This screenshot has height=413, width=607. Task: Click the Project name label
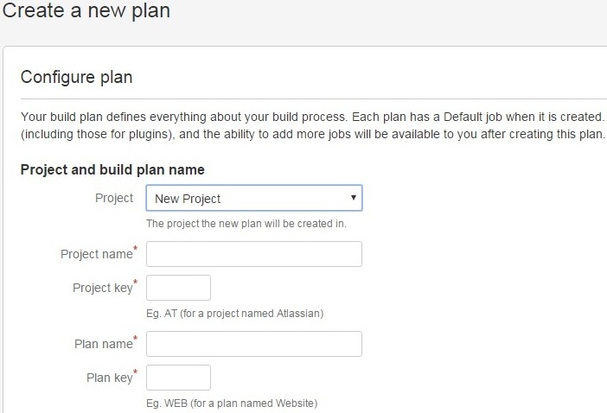click(97, 254)
